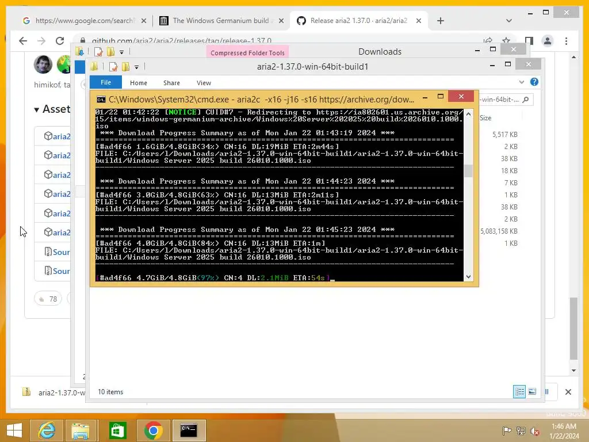Viewport: 589px width, 442px height.
Task: Open the network icon in tray
Action: click(x=521, y=430)
